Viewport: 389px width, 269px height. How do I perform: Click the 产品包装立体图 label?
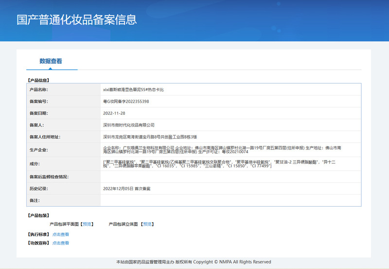coord(124,224)
